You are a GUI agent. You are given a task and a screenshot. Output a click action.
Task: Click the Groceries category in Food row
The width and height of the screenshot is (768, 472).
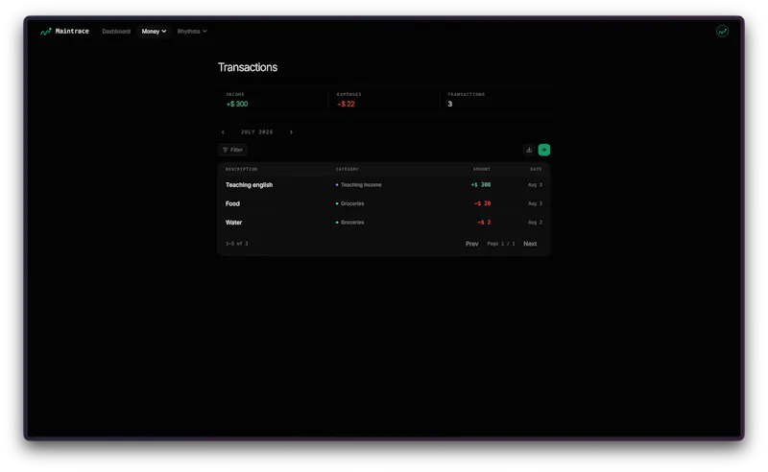click(352, 203)
